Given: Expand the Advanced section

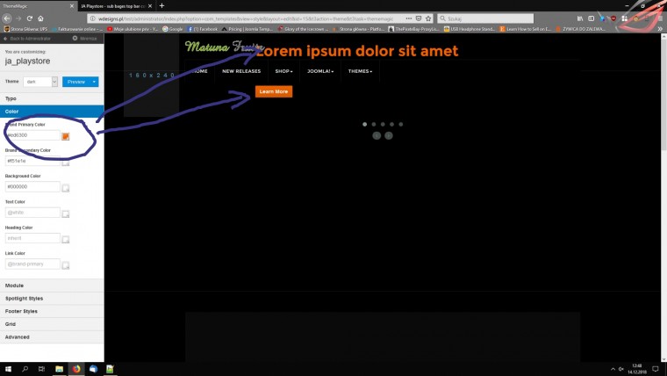Looking at the screenshot, I should point(52,336).
